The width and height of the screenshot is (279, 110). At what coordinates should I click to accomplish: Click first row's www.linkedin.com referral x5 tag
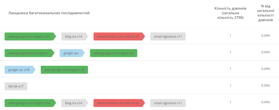point(119,36)
